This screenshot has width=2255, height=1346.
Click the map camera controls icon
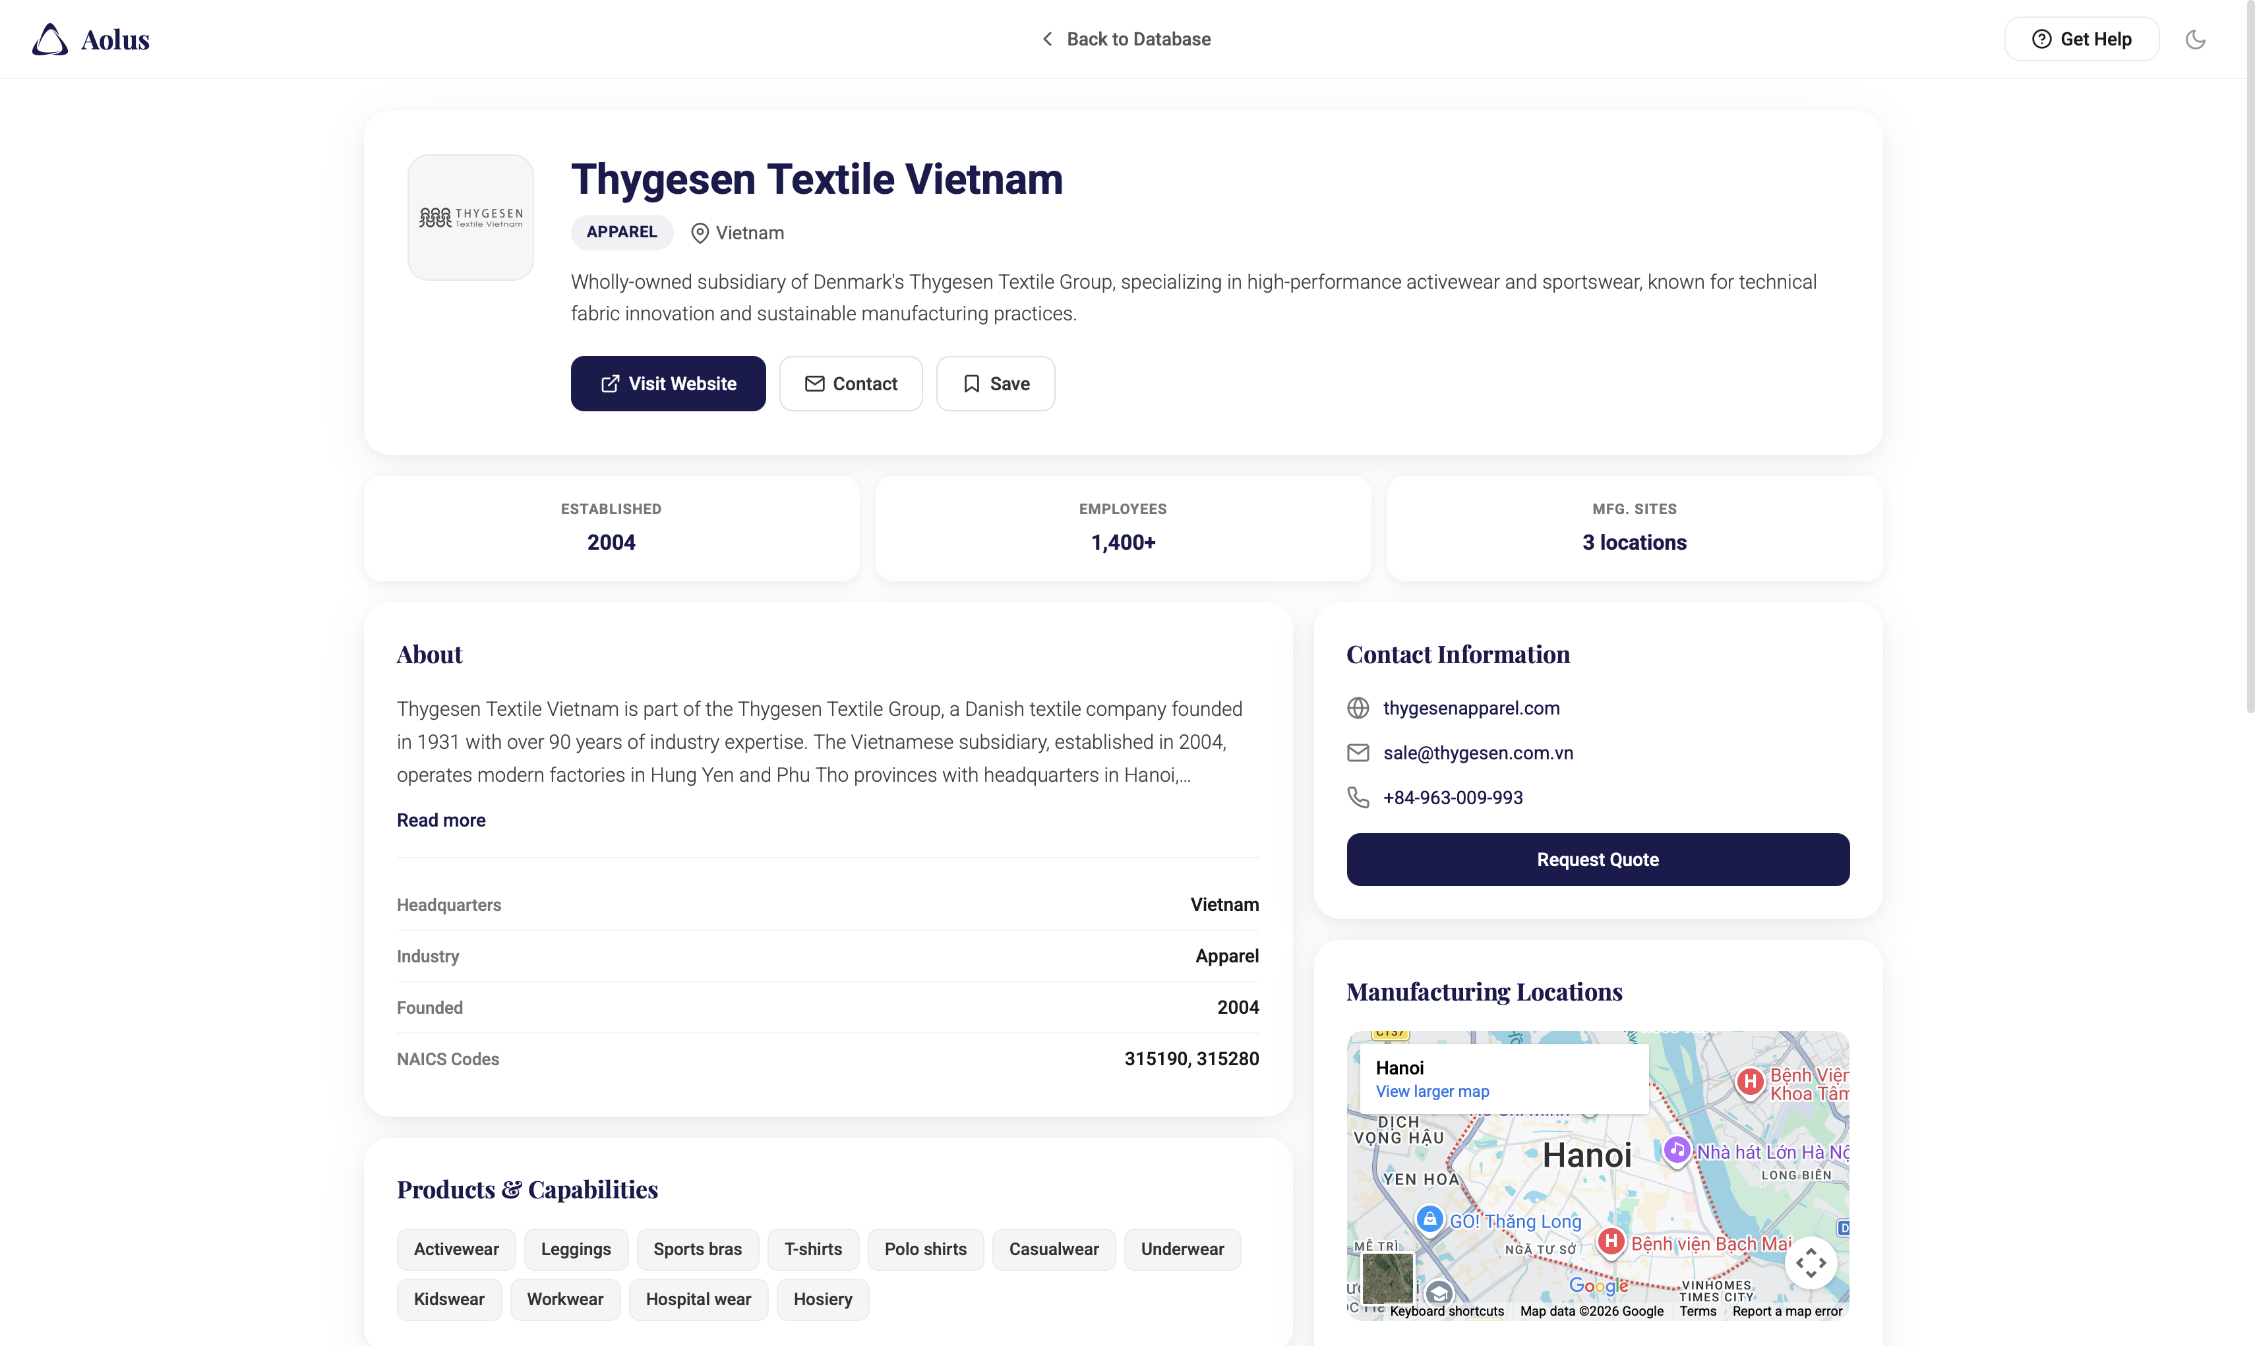pos(1811,1262)
